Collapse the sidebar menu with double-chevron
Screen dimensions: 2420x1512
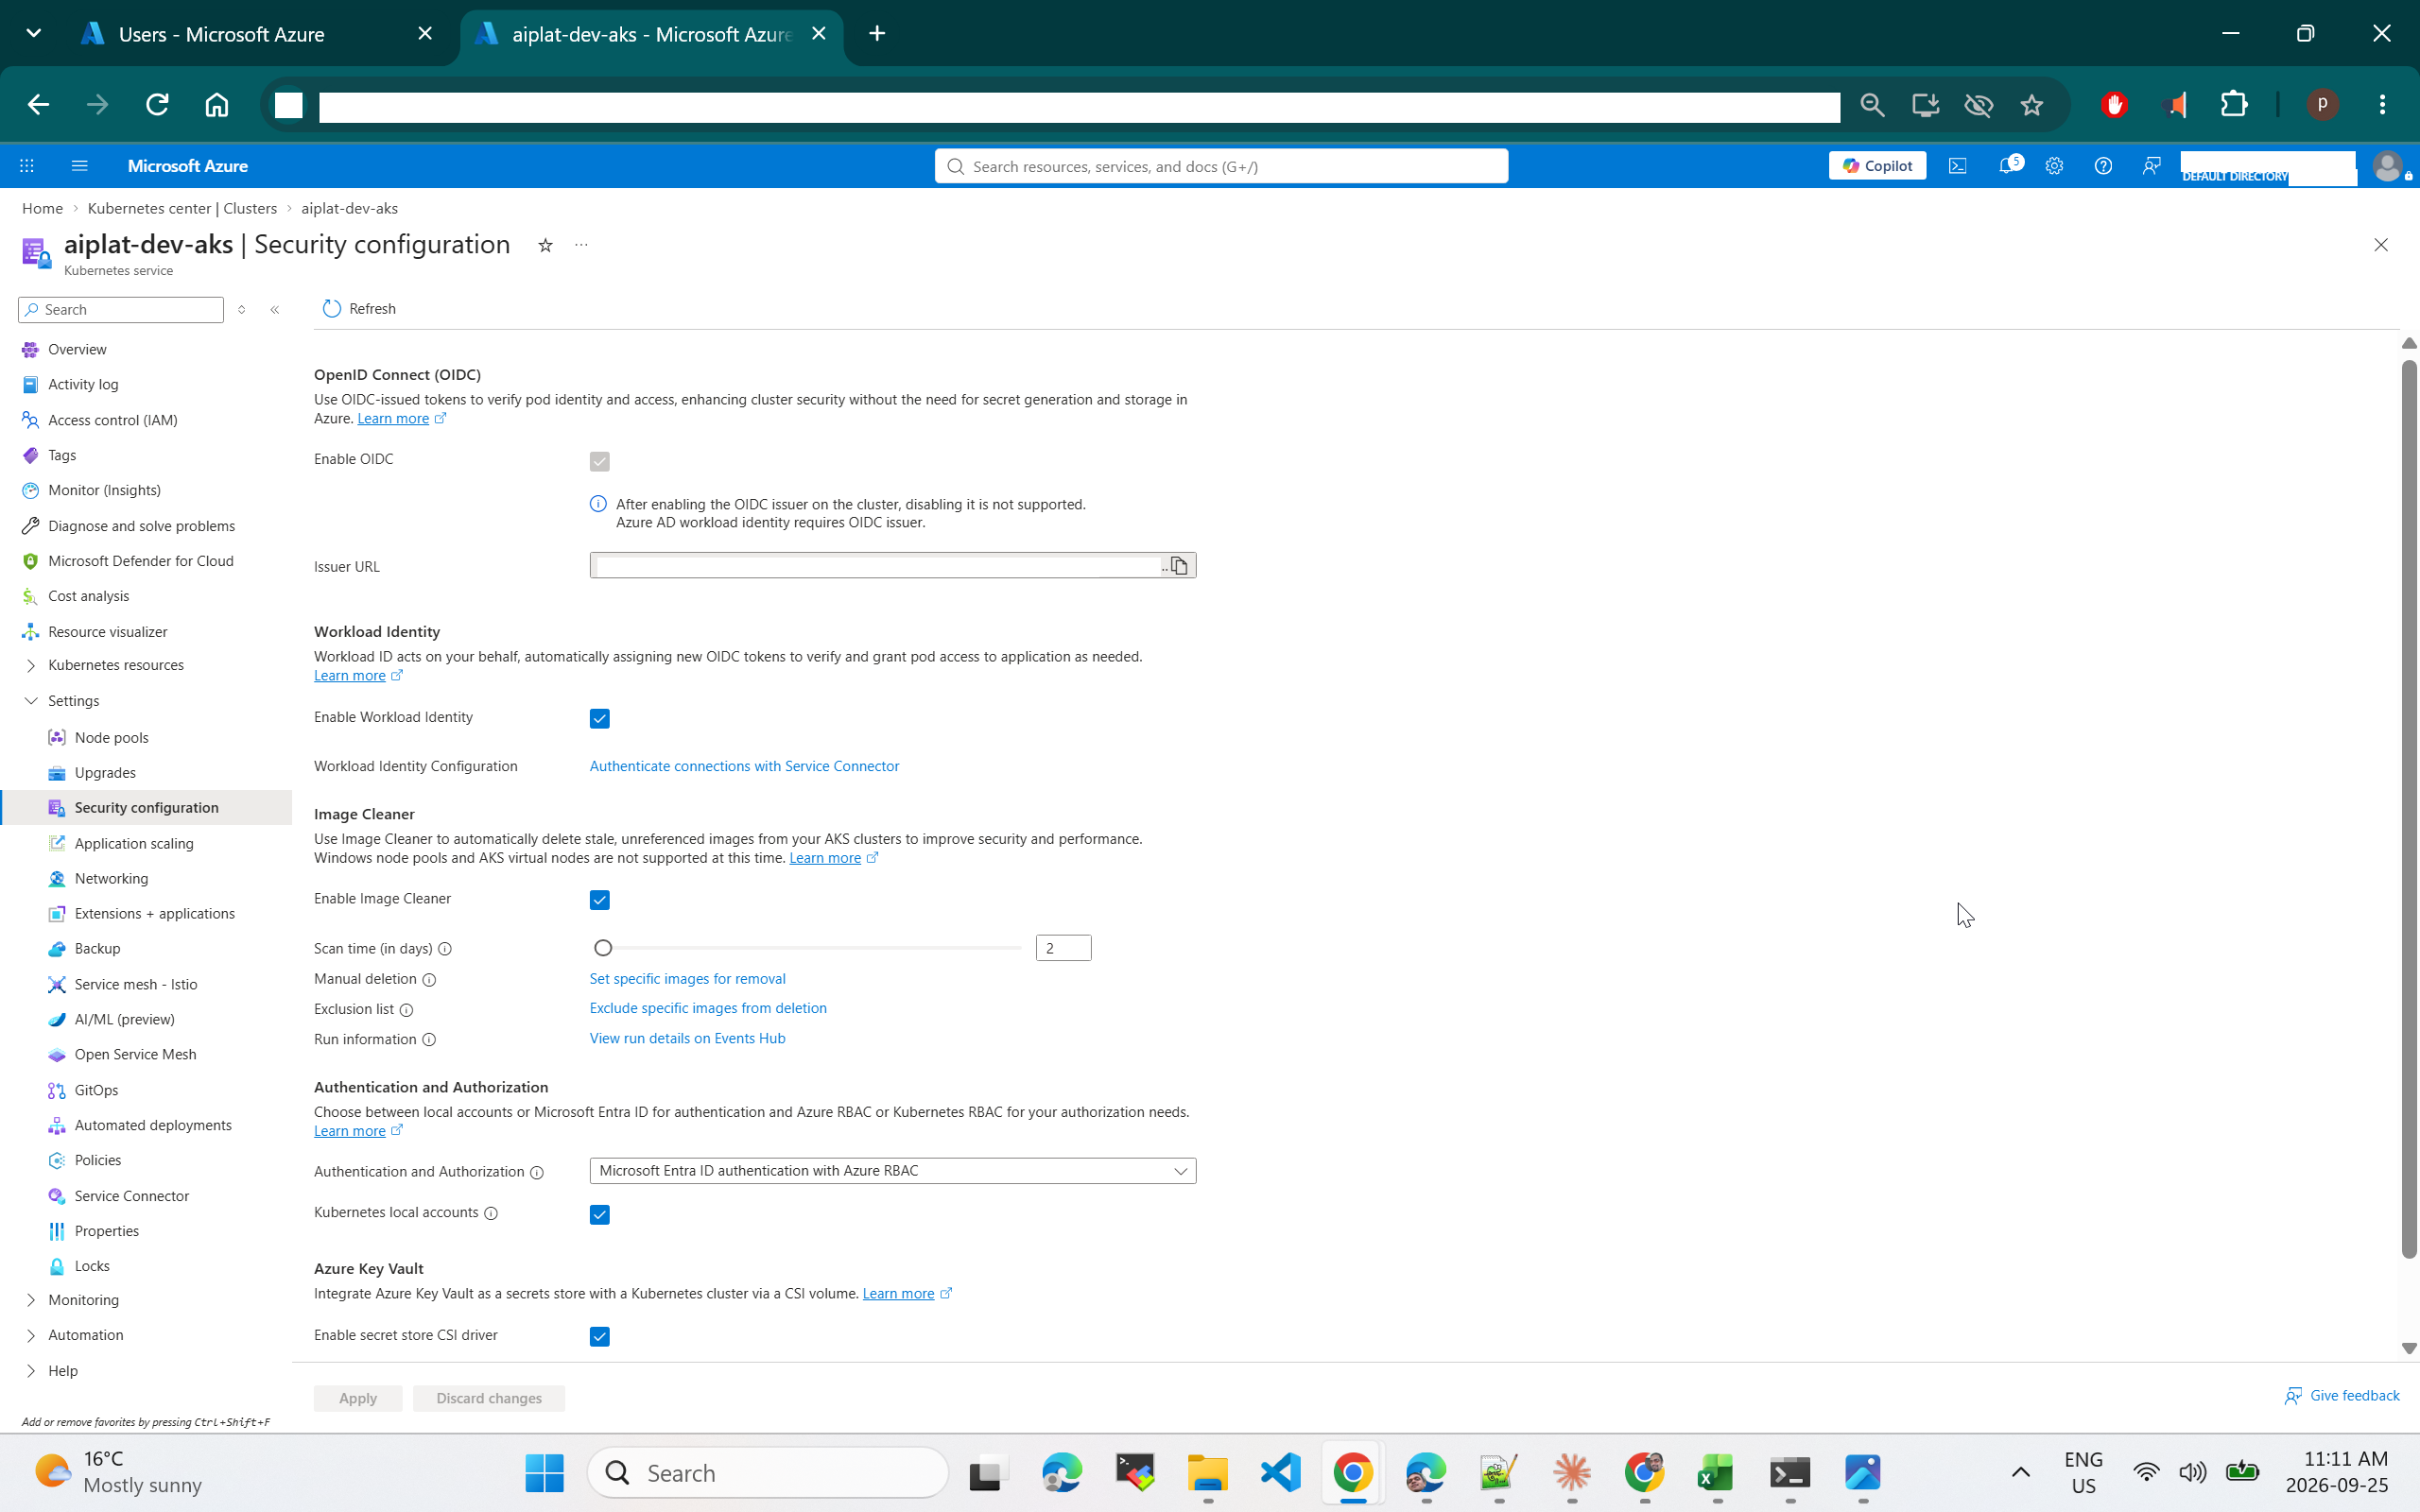[x=275, y=310]
